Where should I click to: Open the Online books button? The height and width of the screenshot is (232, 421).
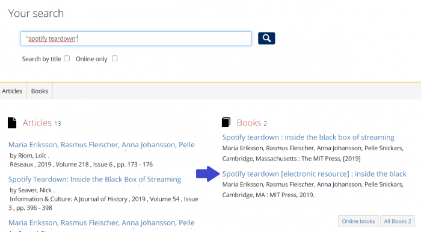(x=358, y=221)
